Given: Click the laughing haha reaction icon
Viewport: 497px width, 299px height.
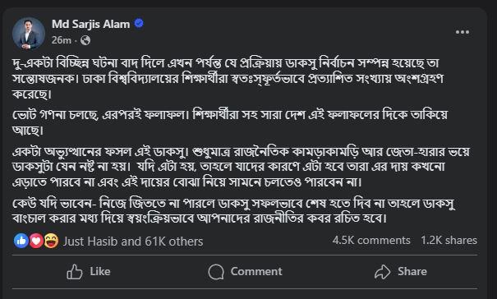Looking at the screenshot, I should [52, 241].
